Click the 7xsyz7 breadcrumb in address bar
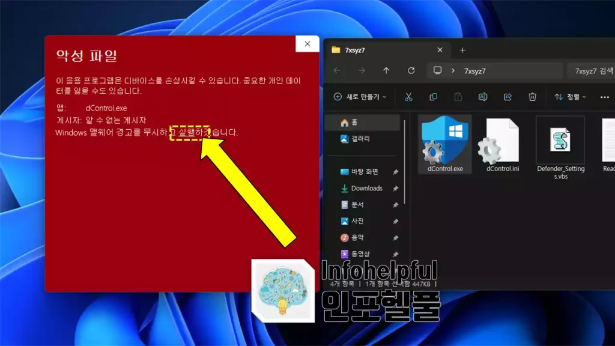 [475, 71]
